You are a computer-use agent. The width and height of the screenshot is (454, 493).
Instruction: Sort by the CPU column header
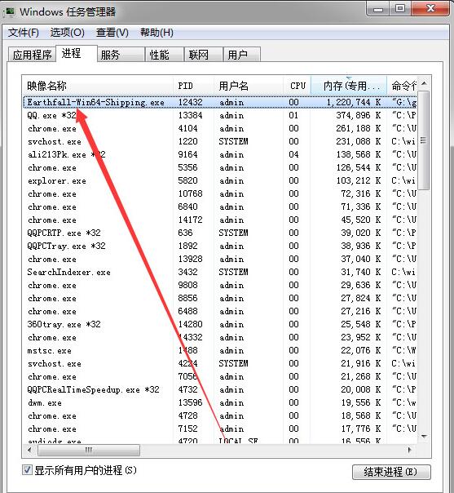point(298,86)
